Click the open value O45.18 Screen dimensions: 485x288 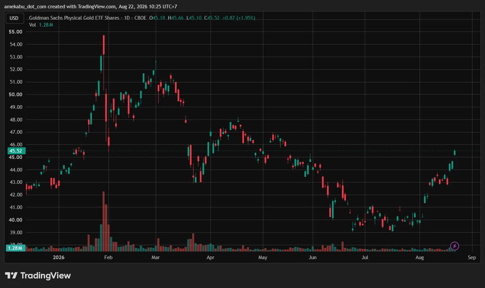tap(158, 18)
